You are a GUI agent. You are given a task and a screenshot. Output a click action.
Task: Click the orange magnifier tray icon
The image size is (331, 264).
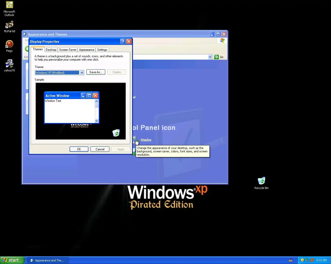(312, 260)
